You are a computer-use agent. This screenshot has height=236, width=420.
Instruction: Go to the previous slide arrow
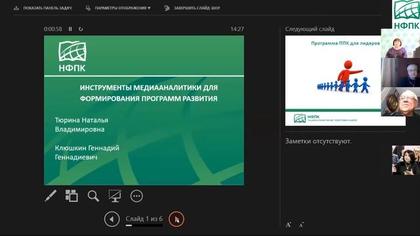pyautogui.click(x=112, y=219)
